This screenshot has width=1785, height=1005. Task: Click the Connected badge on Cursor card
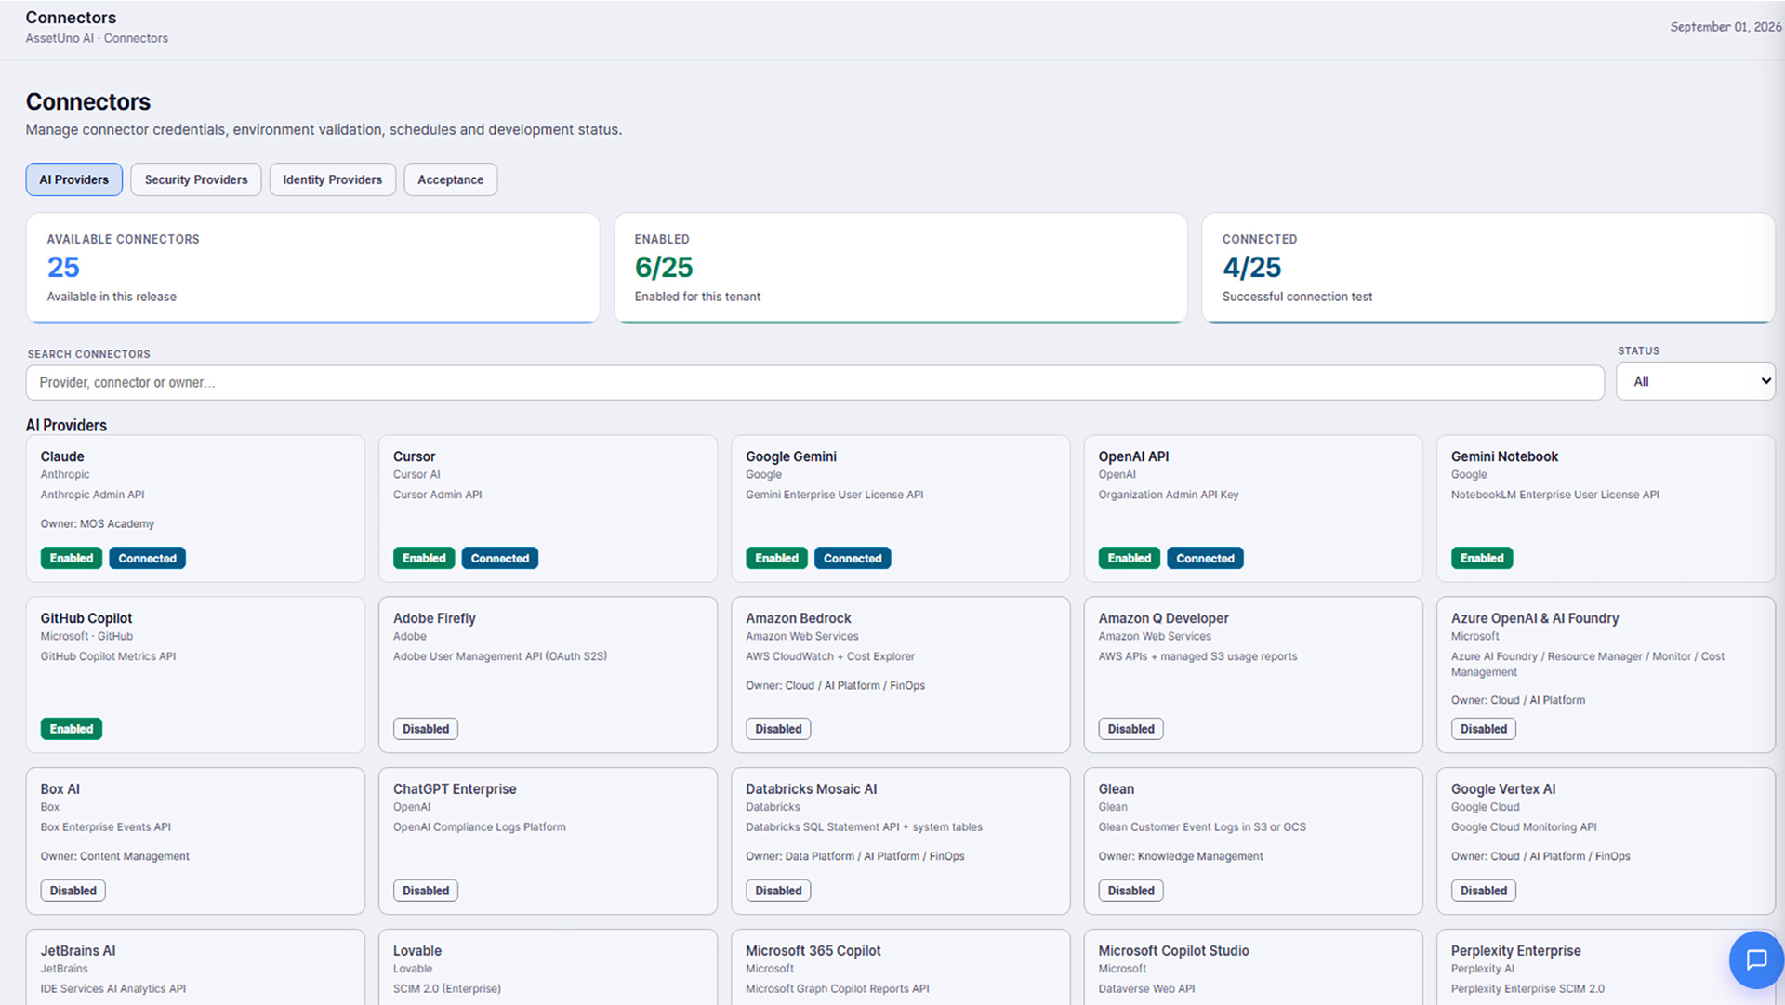(x=499, y=558)
